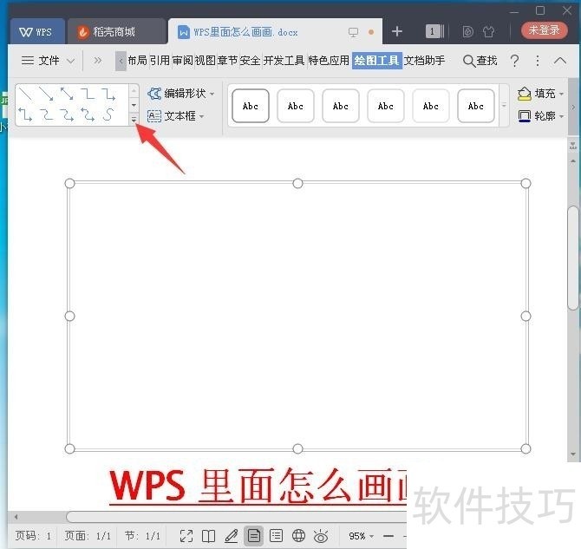Open the Outline (轮廓) dropdown

click(x=562, y=116)
